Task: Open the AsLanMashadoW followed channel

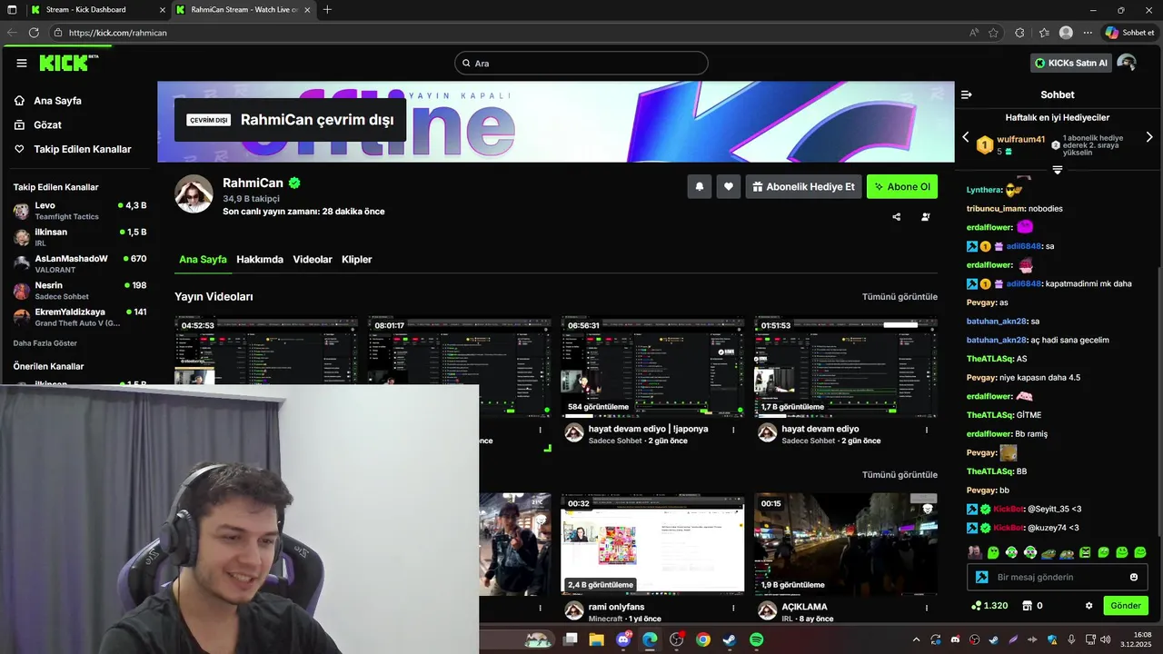Action: [x=80, y=263]
